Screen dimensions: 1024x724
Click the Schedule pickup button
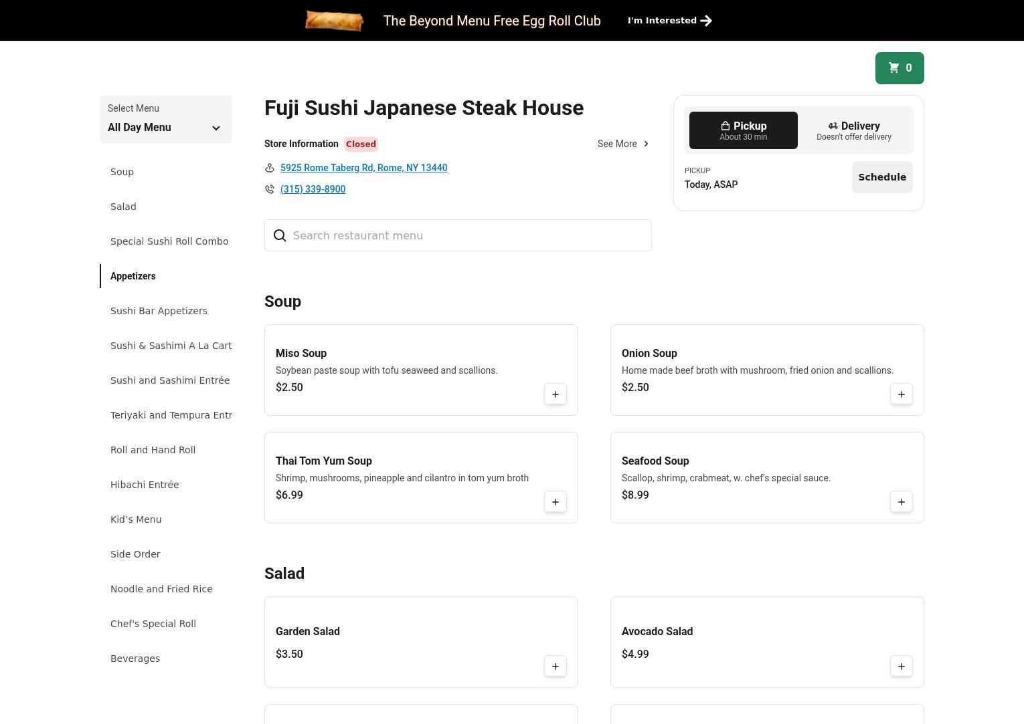pyautogui.click(x=881, y=177)
